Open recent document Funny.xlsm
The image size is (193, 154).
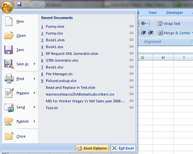coord(55,26)
